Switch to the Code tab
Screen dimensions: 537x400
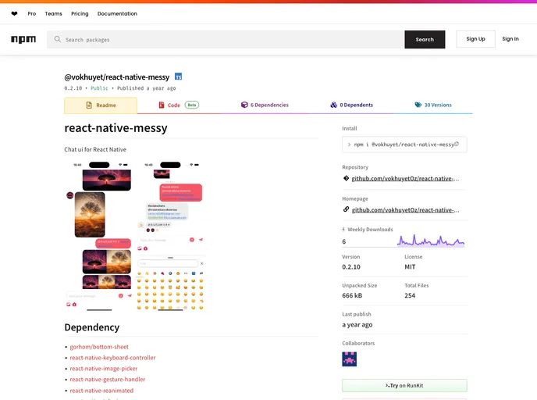(x=179, y=105)
